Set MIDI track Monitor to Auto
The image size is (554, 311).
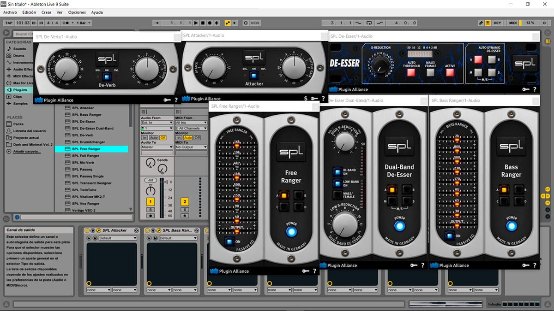pos(188,138)
